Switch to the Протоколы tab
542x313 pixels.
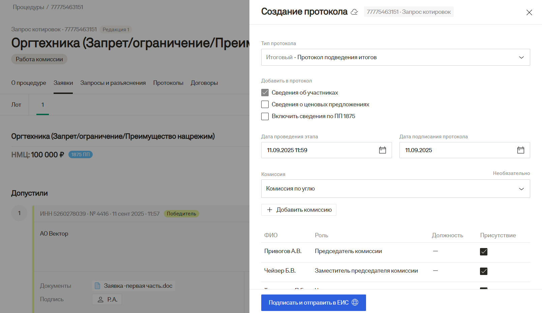point(168,83)
